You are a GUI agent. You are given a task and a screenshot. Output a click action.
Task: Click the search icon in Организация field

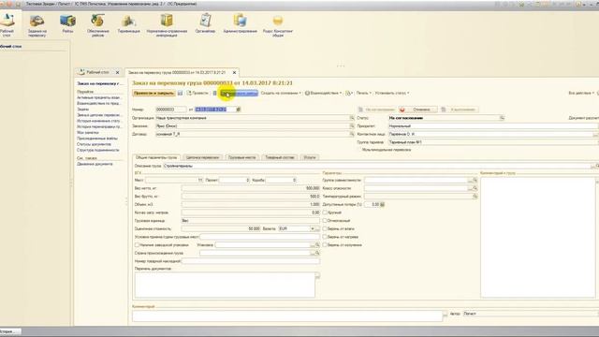tap(352, 118)
